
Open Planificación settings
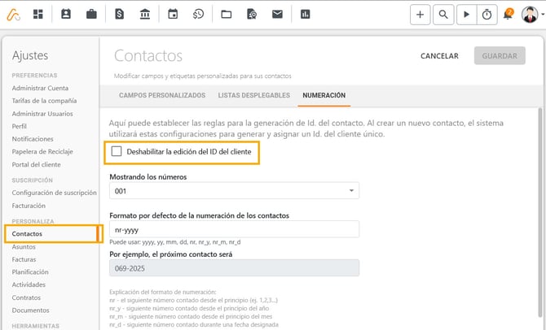click(x=30, y=272)
